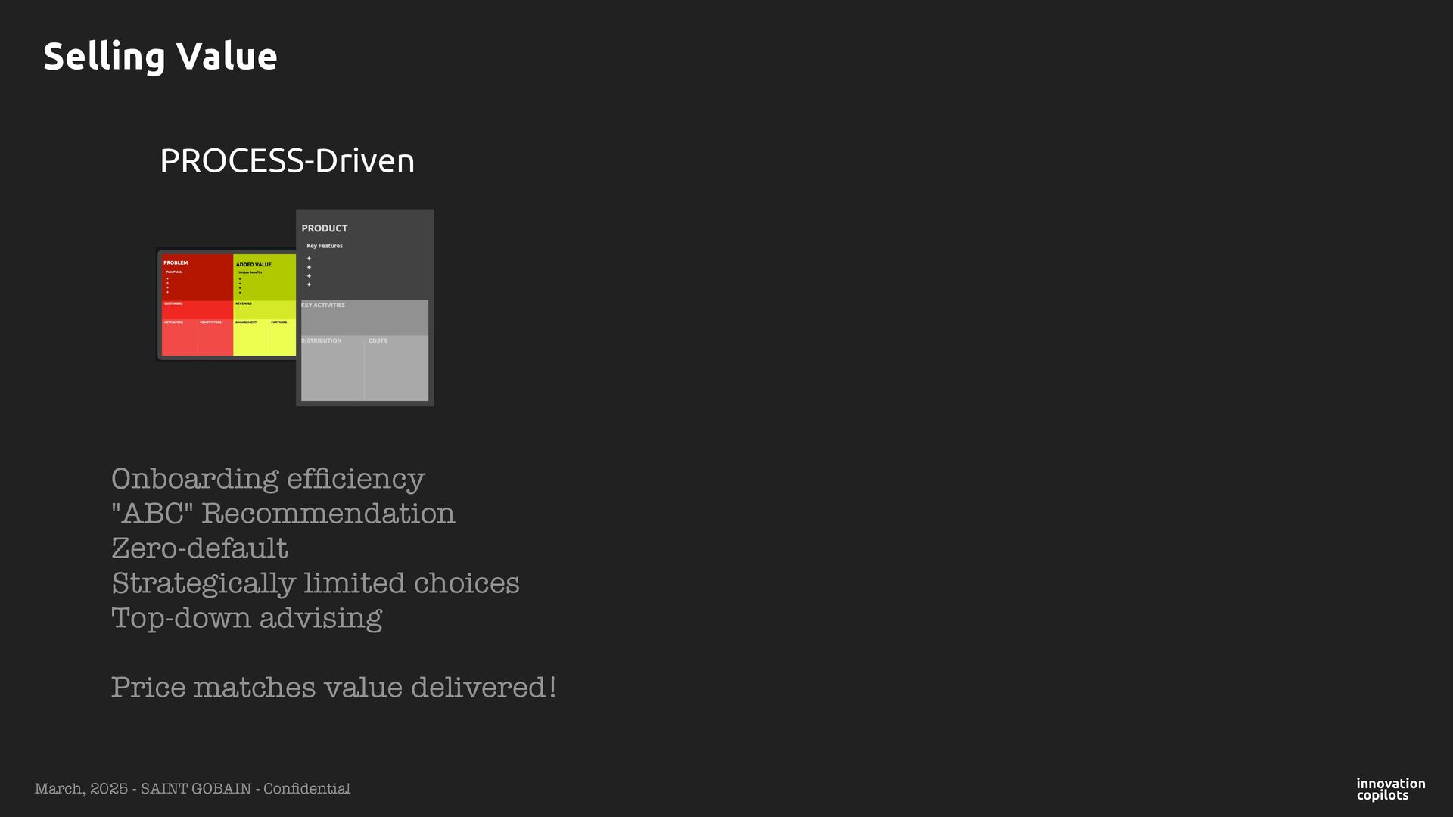This screenshot has width=1453, height=817.
Task: Select the PROCESS-Driven heading
Action: click(x=287, y=161)
